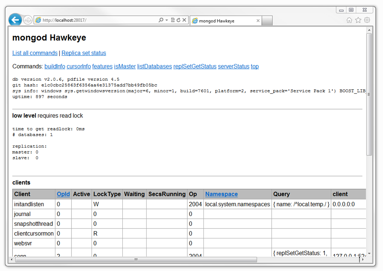383x271 pixels.
Task: Click the browser Back arrow button
Action: click(x=15, y=20)
